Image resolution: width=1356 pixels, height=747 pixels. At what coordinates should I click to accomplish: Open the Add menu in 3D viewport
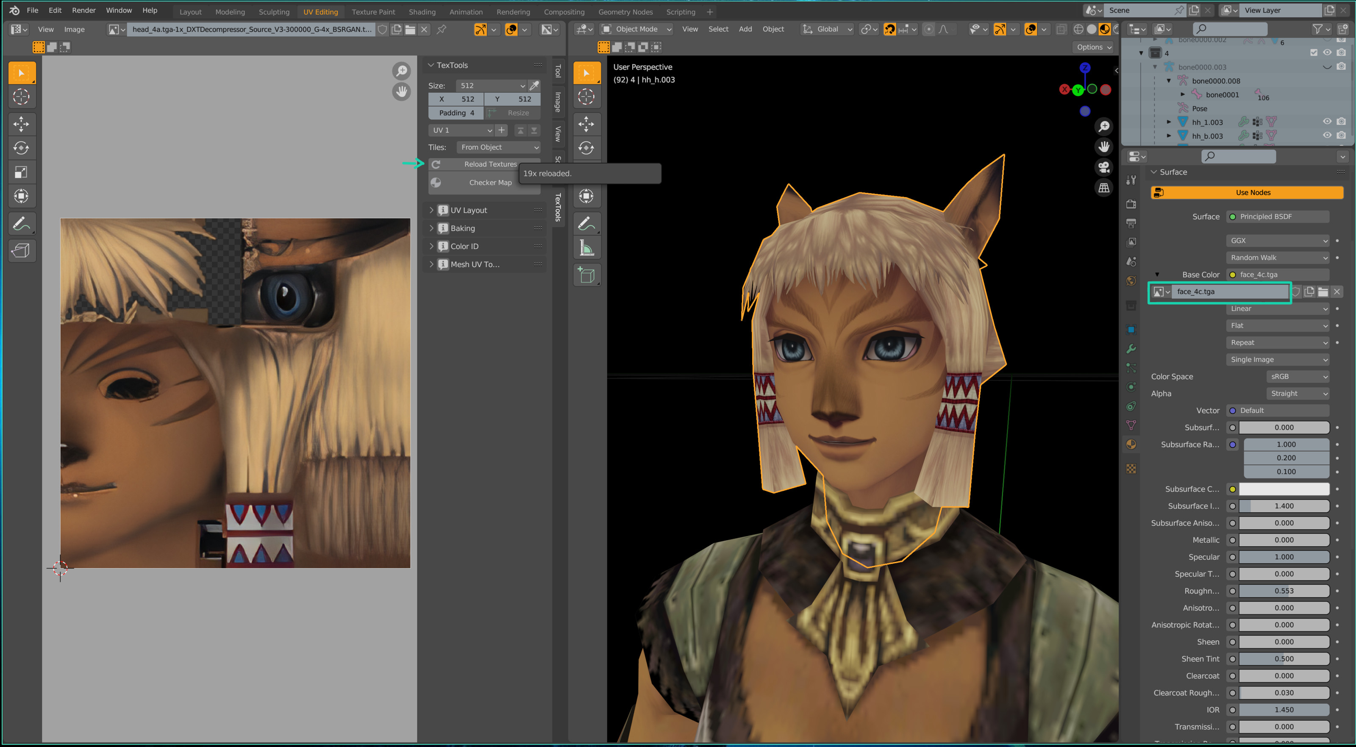(x=745, y=30)
